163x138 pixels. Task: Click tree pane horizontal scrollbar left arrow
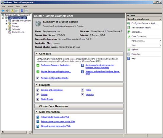[x=3, y=132]
